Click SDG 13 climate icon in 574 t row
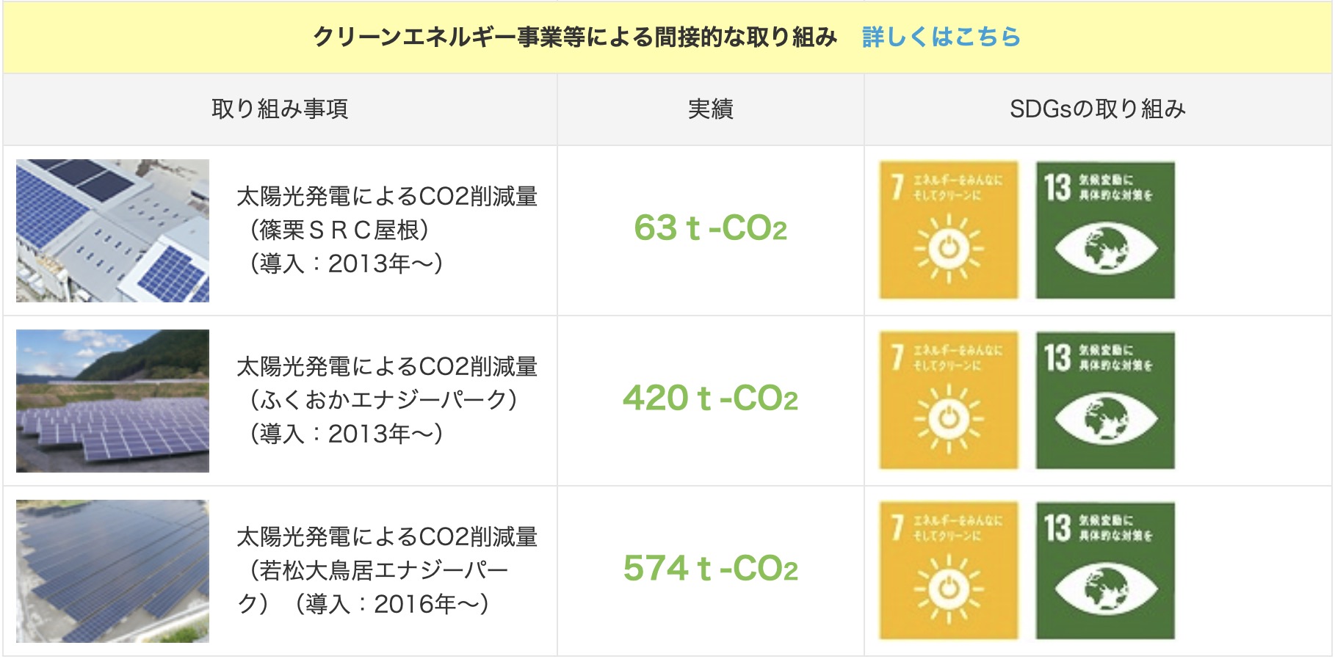Screen dimensions: 1335x659 click(x=1105, y=571)
